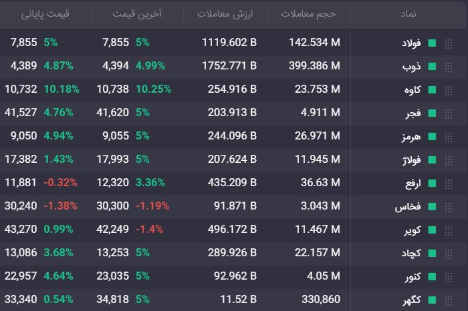Sort by حجم معاملات column header
Screen dimensions: 468x311
(x=308, y=14)
